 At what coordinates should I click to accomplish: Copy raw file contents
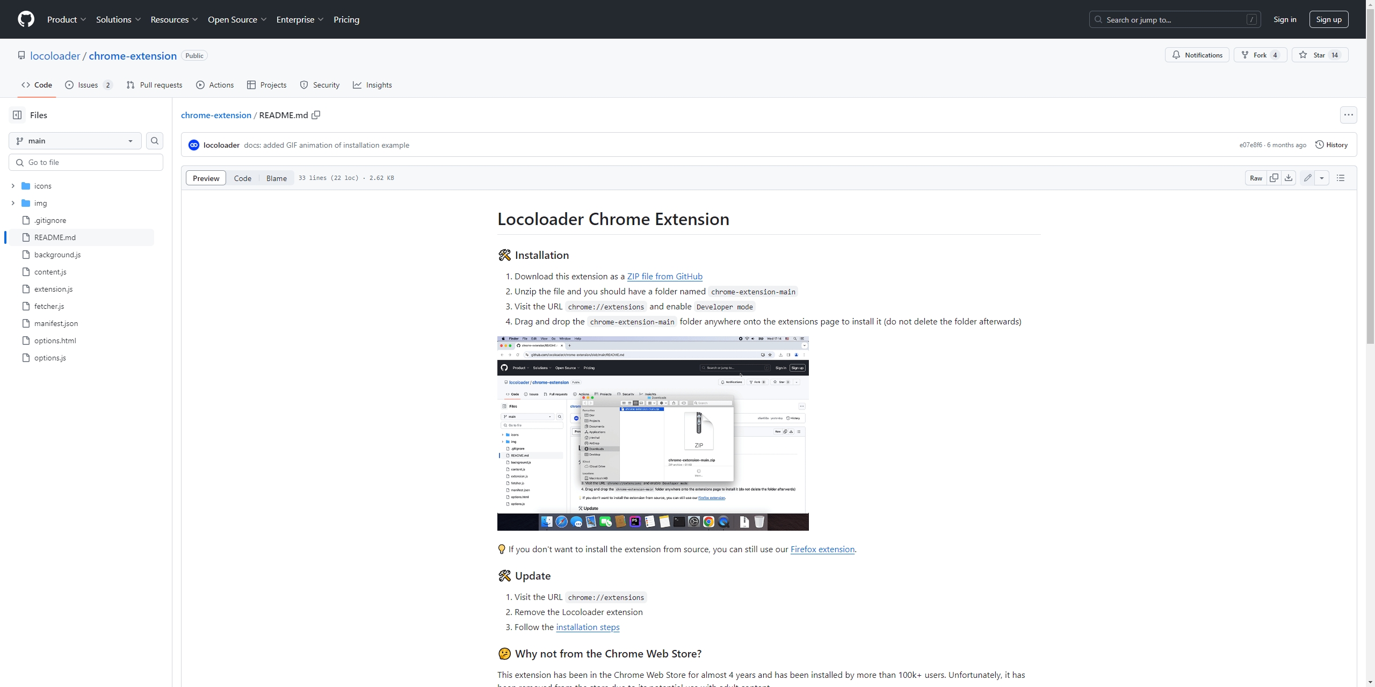[1273, 178]
